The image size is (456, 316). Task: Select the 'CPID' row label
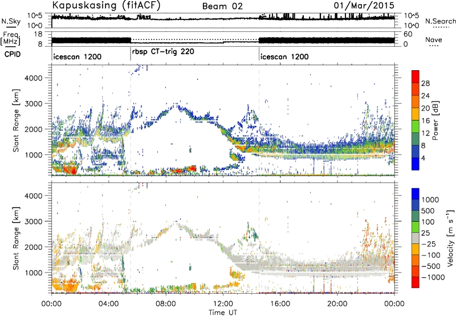tap(13, 54)
